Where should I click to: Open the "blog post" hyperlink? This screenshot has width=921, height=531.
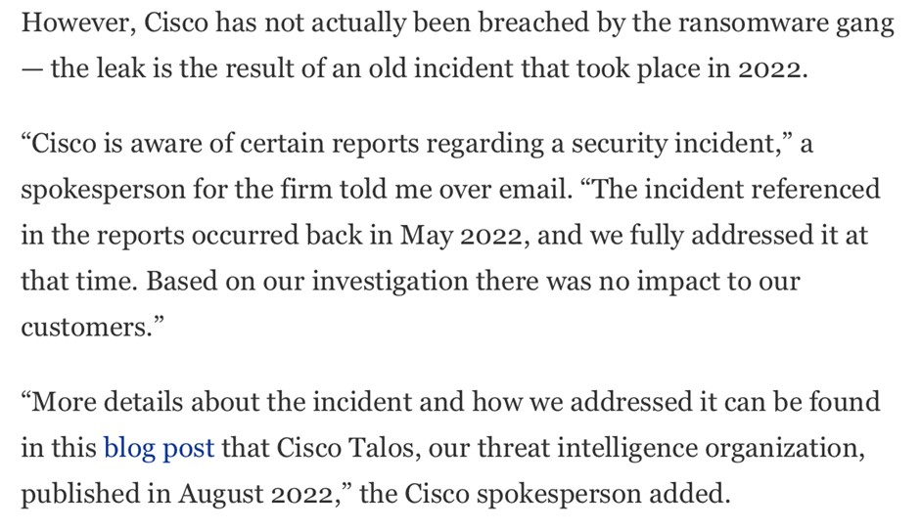159,448
